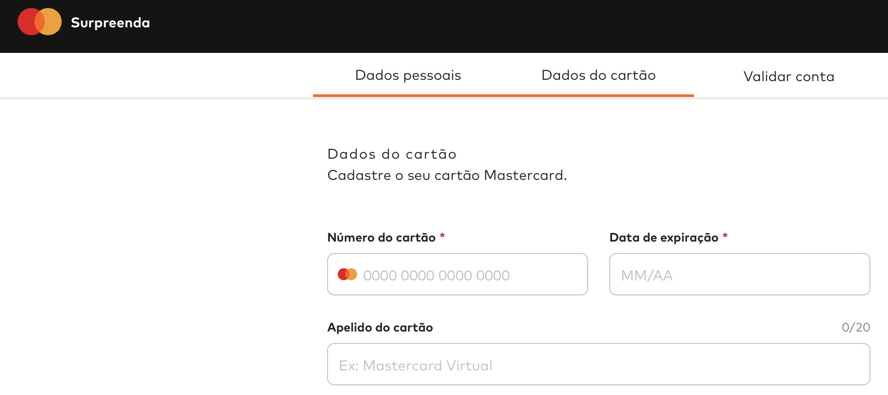Click the red asterisk beside Data de expiração
The image size is (888, 395).
(x=725, y=236)
